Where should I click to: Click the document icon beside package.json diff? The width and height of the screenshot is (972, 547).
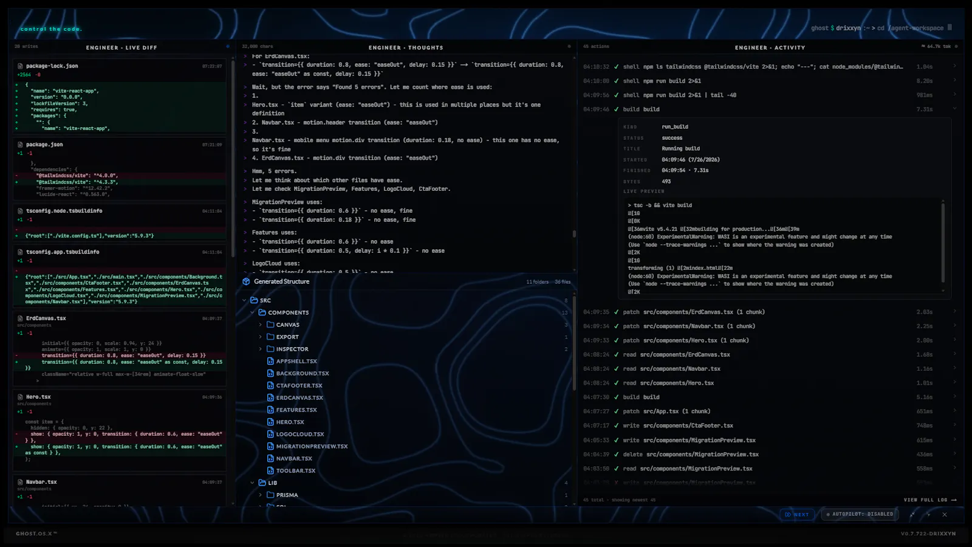[x=20, y=145]
